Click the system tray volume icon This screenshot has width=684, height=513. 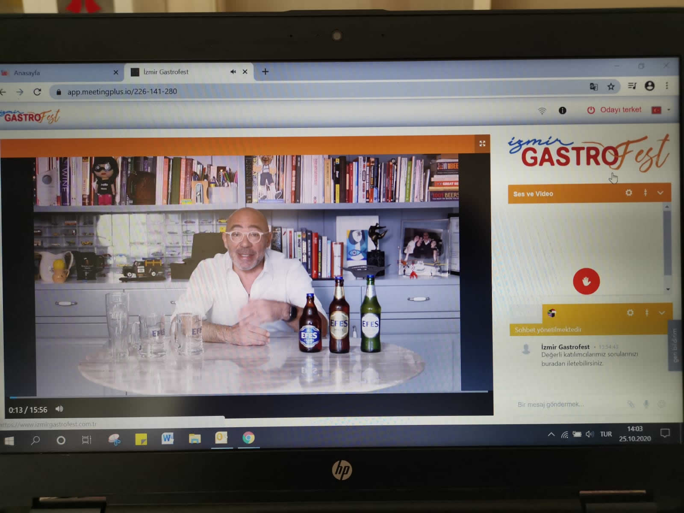tap(590, 434)
